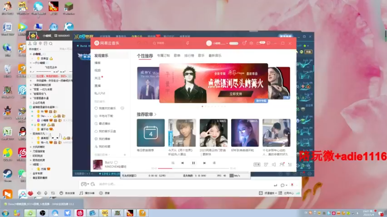Show lyrics using the player bar lyric icon
Screen dimensions: 387x217
(x=214, y=163)
